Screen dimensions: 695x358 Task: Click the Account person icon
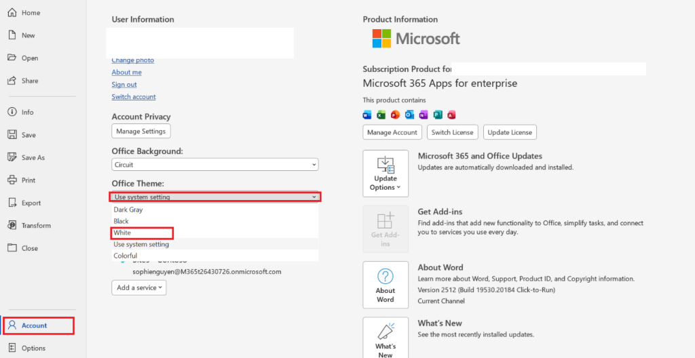point(12,325)
